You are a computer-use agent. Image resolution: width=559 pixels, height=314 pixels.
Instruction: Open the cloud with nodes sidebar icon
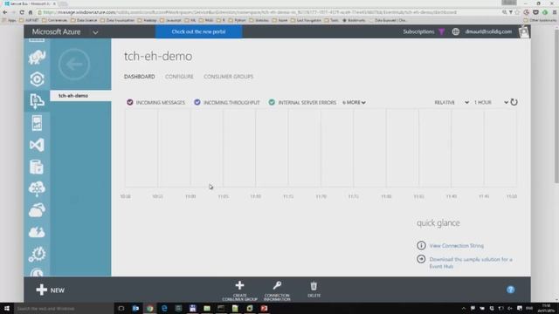pos(37,188)
